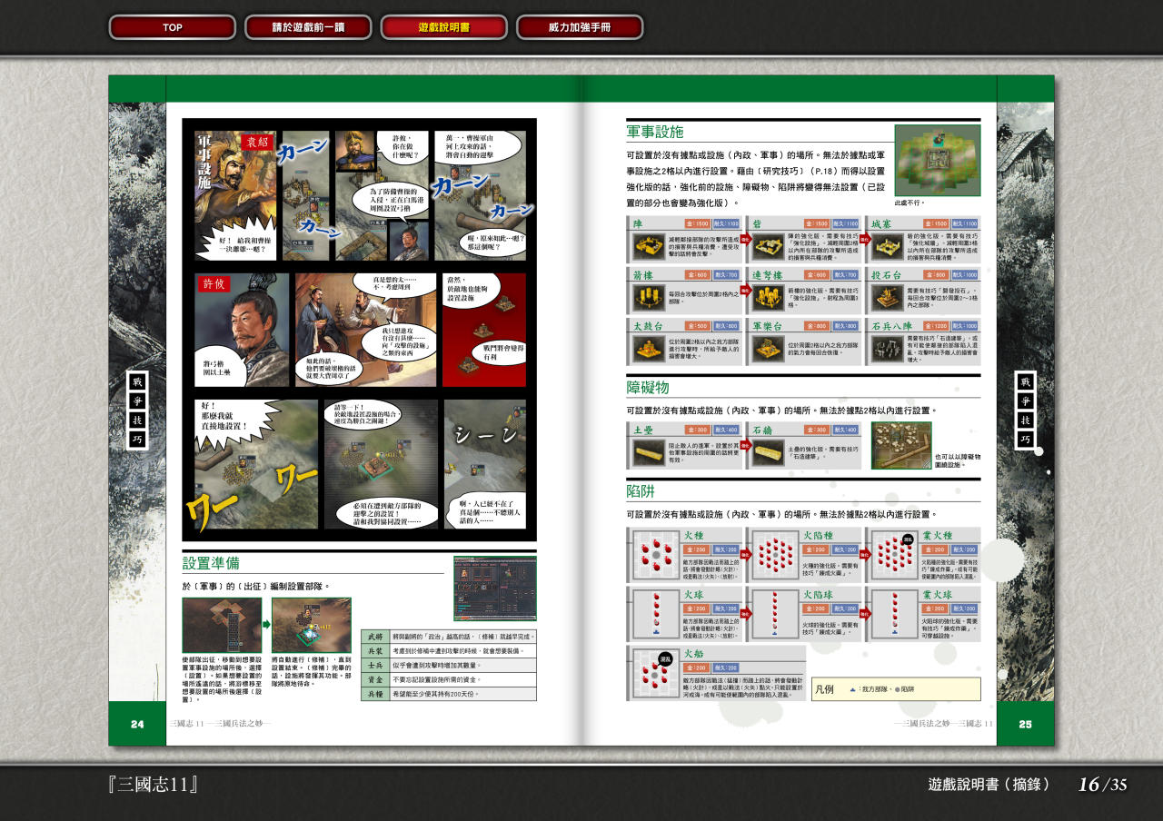Click the 投石台 facility icon
Viewport: 1163px width, 821px height.
coord(887,297)
